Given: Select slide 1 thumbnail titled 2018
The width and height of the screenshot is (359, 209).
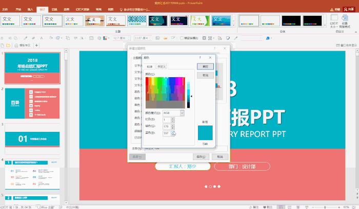Looking at the screenshot, I should [32, 68].
